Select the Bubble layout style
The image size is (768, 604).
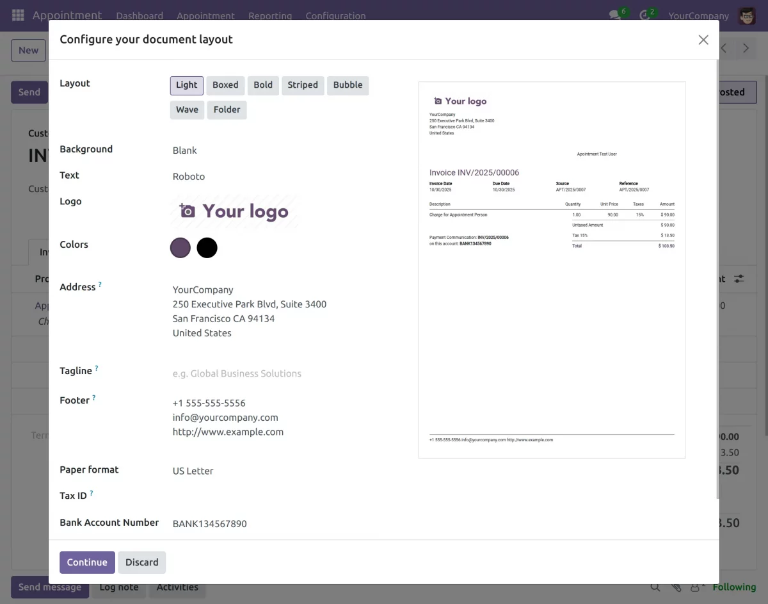pos(348,85)
